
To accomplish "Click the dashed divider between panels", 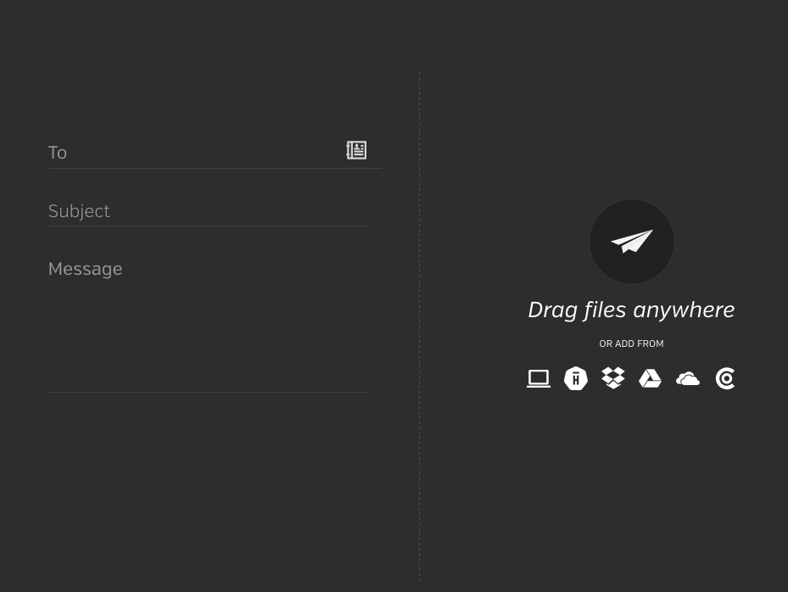I will point(420,327).
